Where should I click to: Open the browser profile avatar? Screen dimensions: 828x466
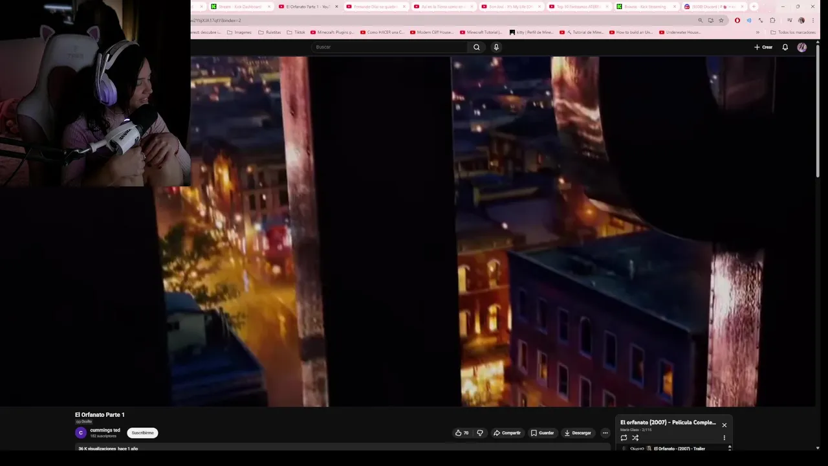(x=801, y=20)
